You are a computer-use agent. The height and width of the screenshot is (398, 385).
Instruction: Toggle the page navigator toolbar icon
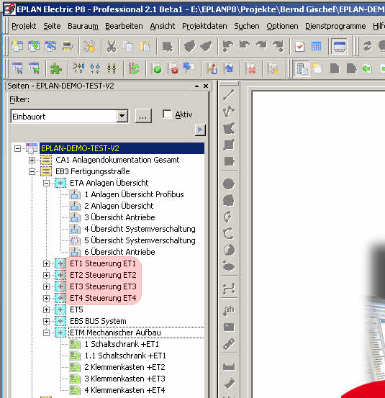[x=302, y=69]
